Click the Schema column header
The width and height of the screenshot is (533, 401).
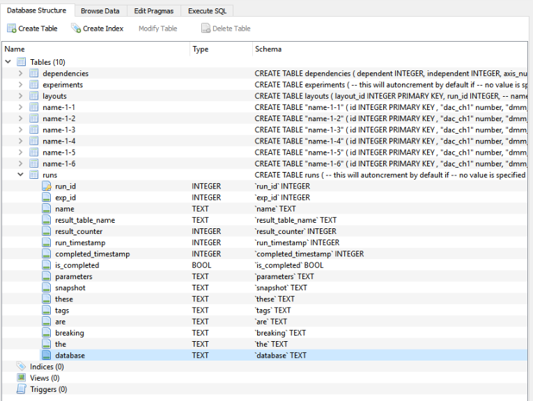tap(268, 49)
